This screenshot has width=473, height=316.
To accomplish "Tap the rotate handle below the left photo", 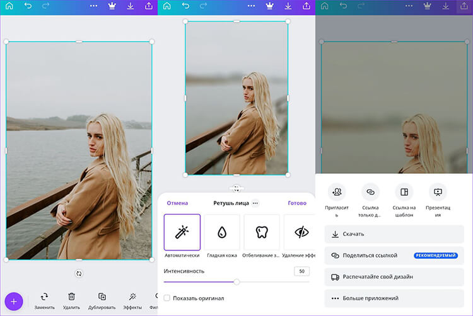I will pyautogui.click(x=79, y=274).
